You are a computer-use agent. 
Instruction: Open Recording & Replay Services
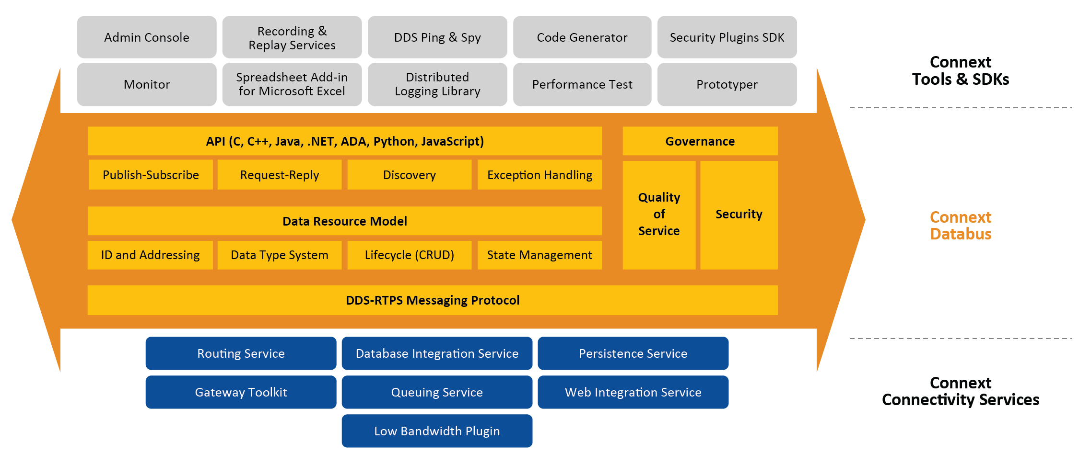pos(292,37)
